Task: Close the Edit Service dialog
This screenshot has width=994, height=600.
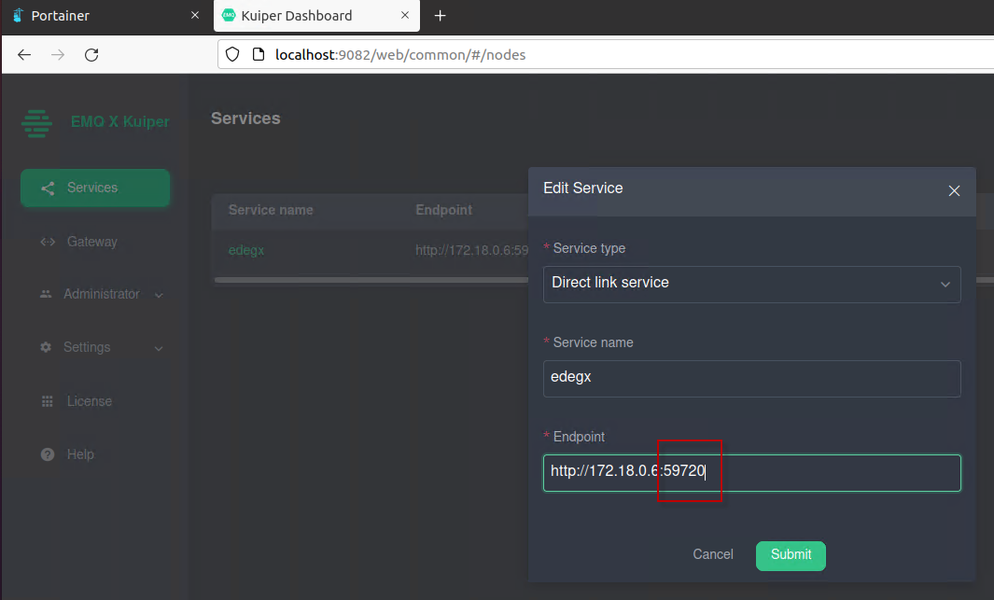Action: [x=954, y=190]
